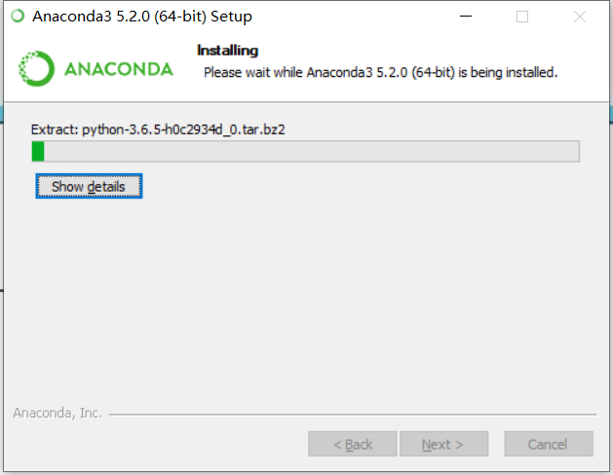
Task: Minimize the Anaconda3 Setup window
Action: point(466,17)
